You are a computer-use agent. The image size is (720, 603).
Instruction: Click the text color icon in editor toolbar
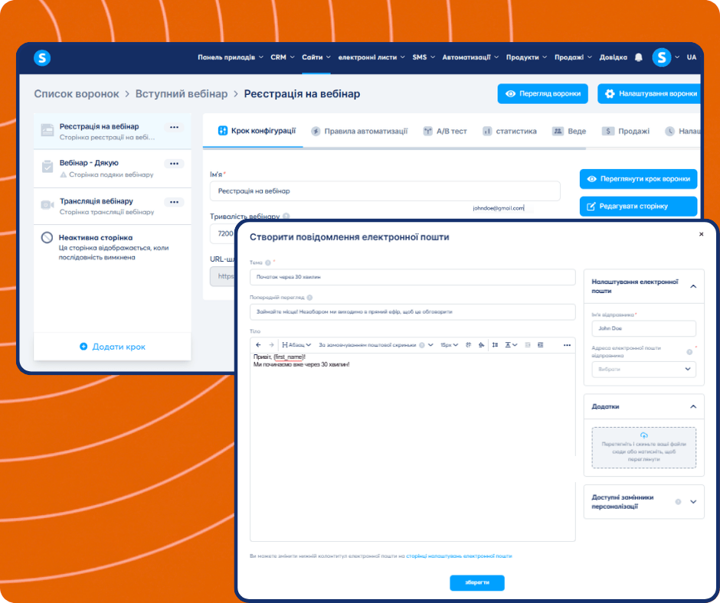pyautogui.click(x=468, y=345)
